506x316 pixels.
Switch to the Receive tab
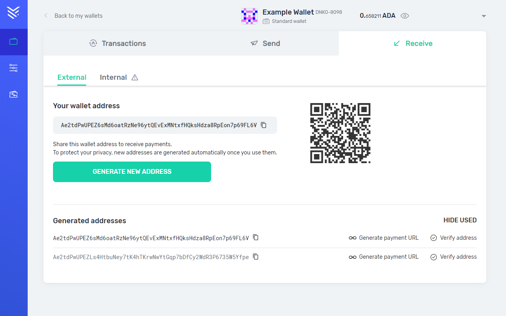coord(413,43)
